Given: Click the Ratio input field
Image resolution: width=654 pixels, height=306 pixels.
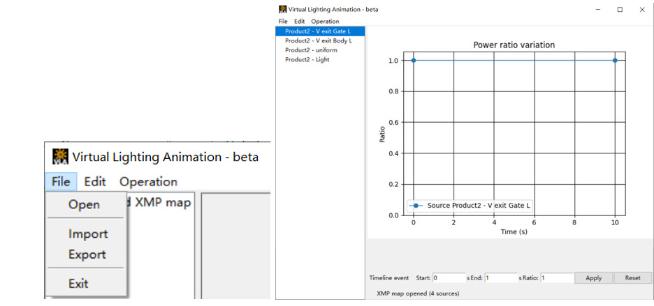Looking at the screenshot, I should tap(558, 277).
